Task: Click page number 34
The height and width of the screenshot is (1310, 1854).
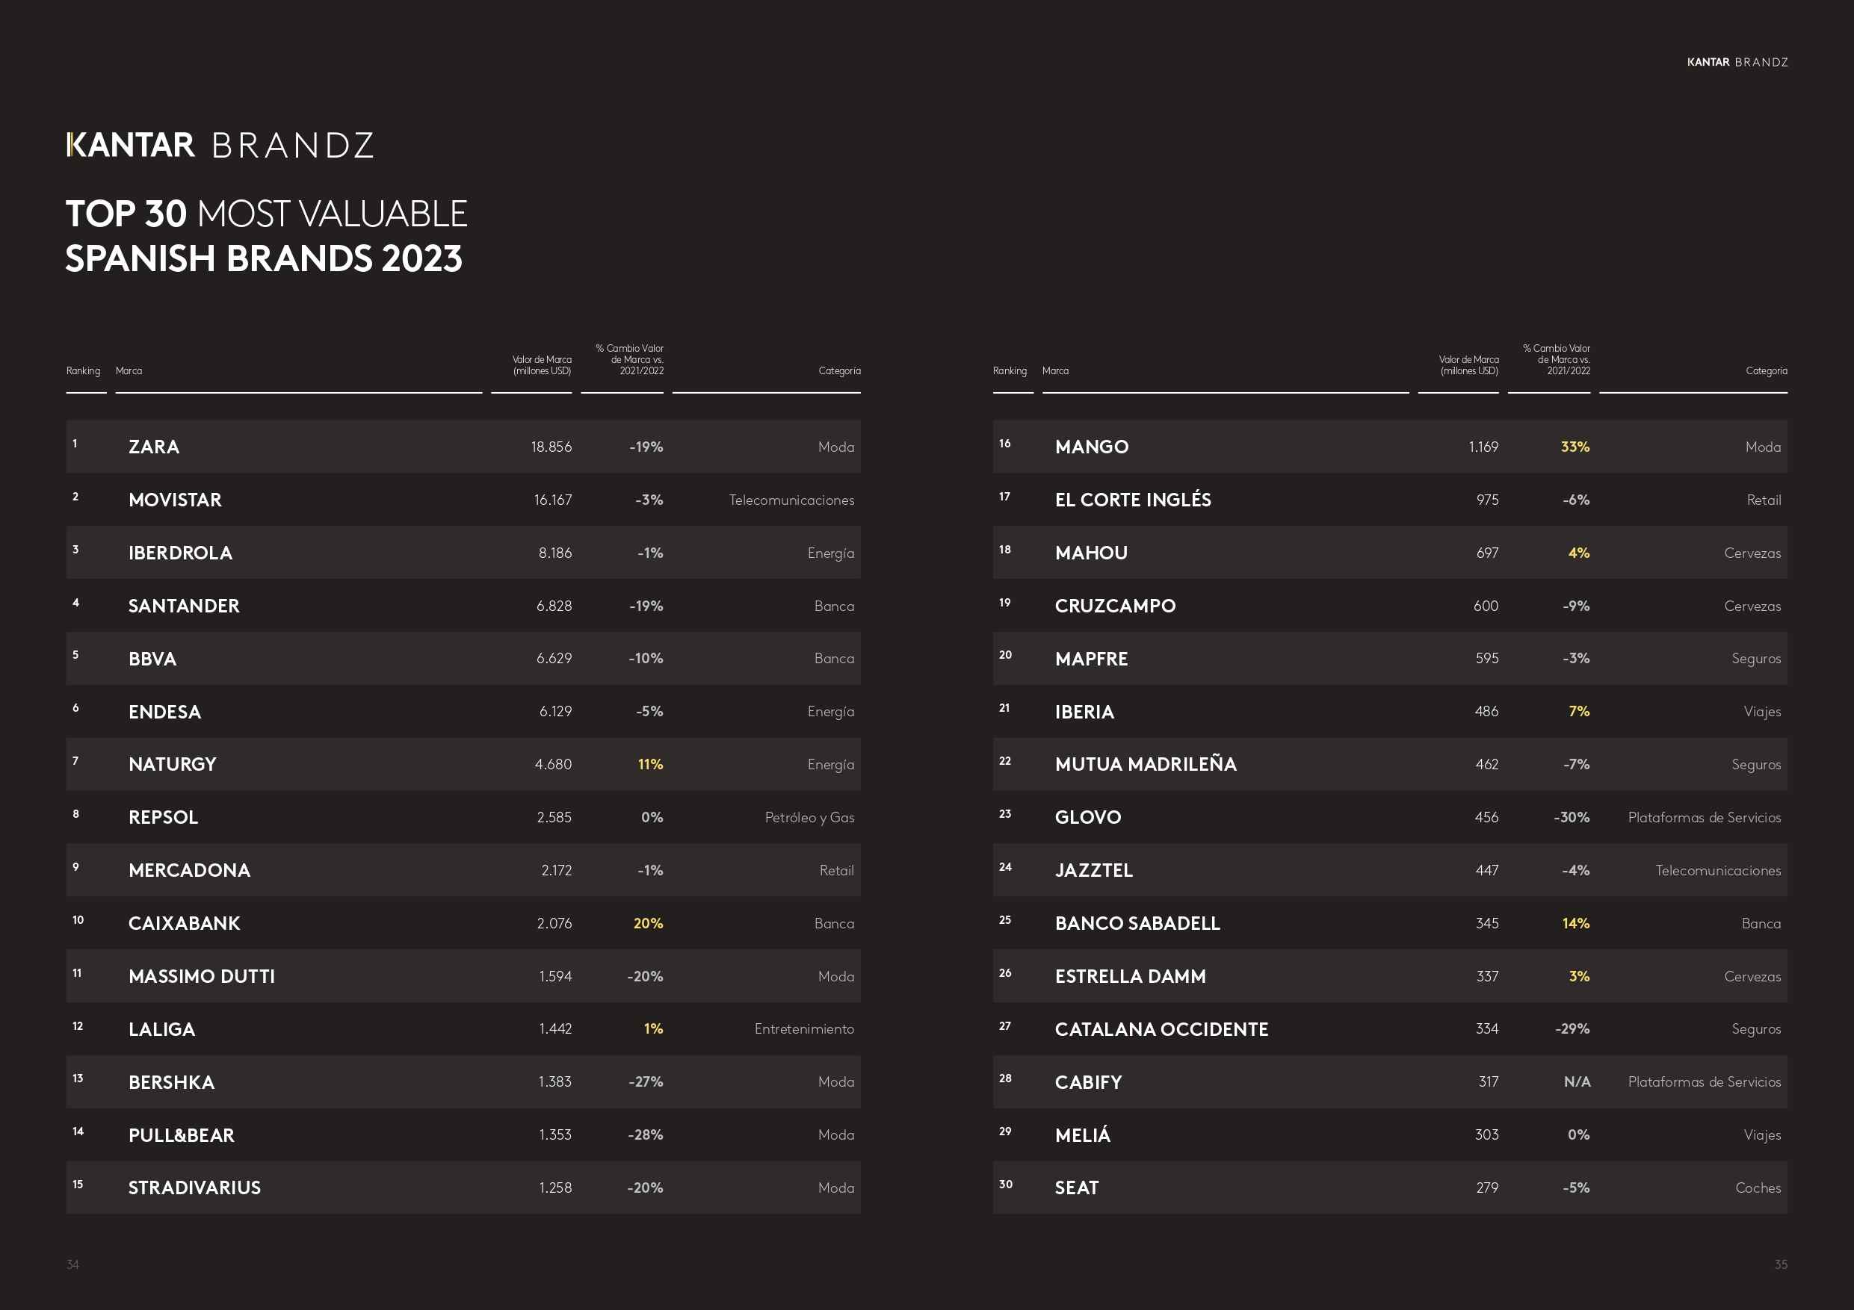Action: coord(72,1264)
